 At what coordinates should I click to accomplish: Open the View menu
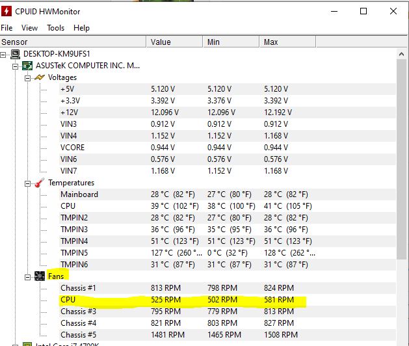(x=29, y=28)
